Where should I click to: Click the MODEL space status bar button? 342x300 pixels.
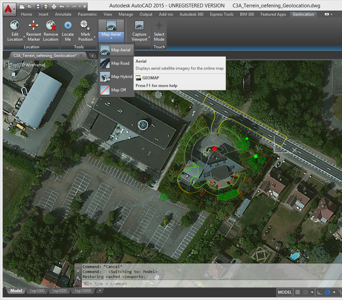tap(285, 292)
